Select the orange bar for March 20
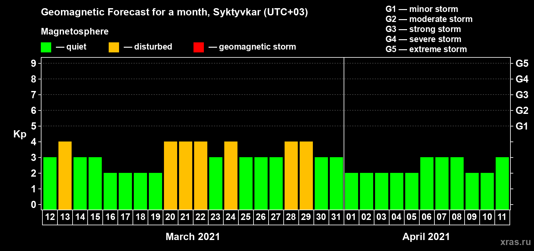This screenshot has height=251, width=534. 171,175
